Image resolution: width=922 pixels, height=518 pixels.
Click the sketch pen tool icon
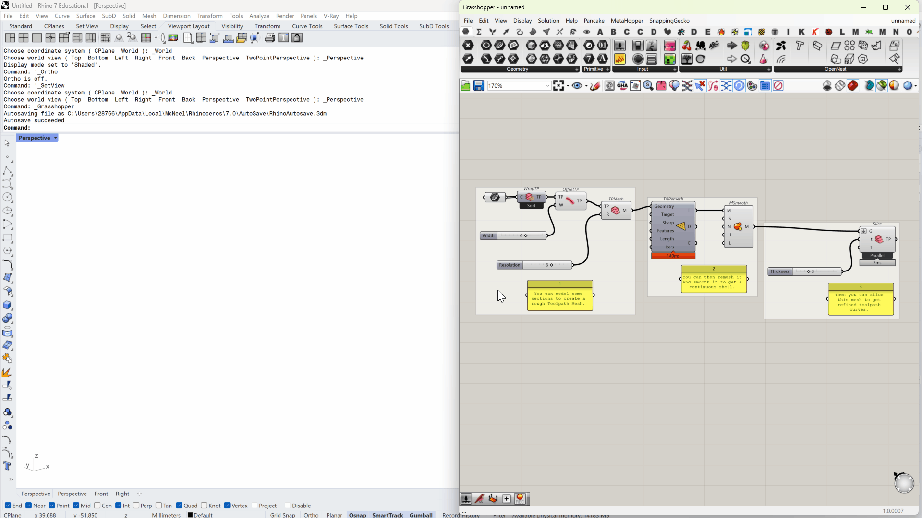pos(595,86)
